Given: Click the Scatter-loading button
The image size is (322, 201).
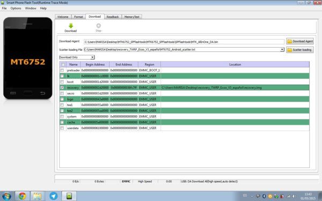Looking at the screenshot, I should (x=300, y=50).
